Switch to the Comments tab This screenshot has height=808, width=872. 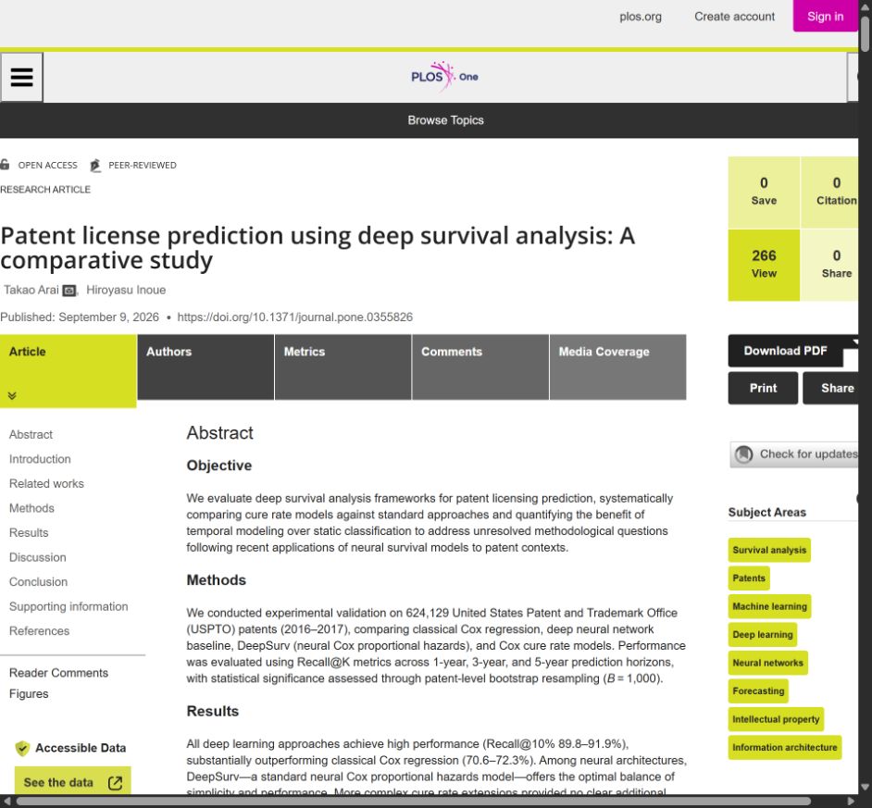[480, 367]
